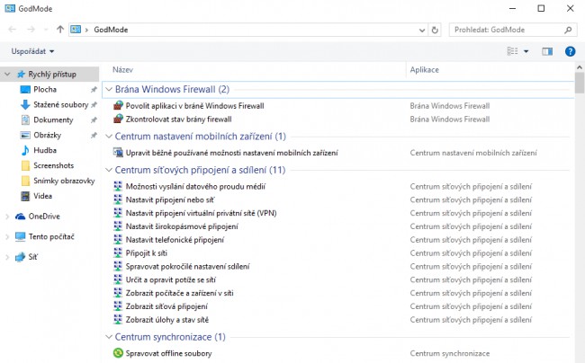Click the Forward navigation arrow
Viewport: 585px width, 363px height.
click(x=31, y=30)
